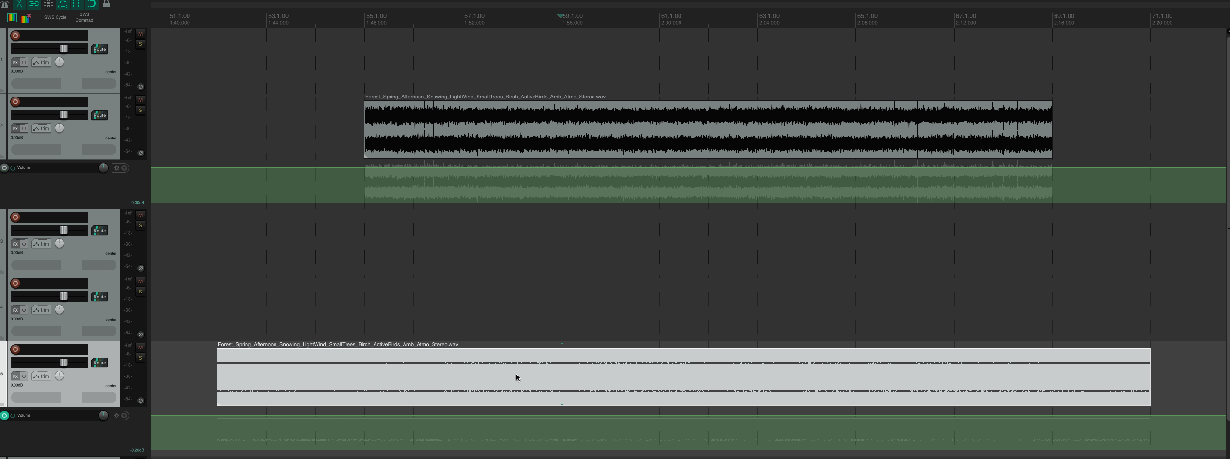Toggle item grouping chain-link icon
This screenshot has height=459, width=1230.
34,4
